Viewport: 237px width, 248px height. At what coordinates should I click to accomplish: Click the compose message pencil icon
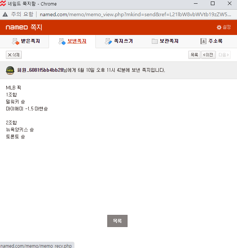pos(108,42)
